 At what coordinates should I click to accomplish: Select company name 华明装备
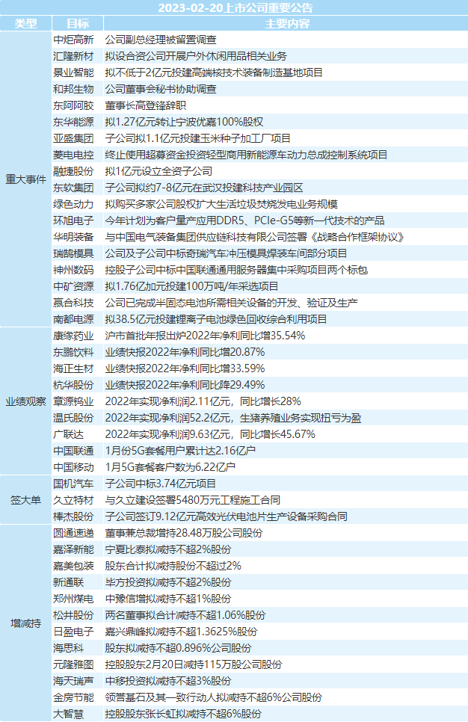click(73, 237)
